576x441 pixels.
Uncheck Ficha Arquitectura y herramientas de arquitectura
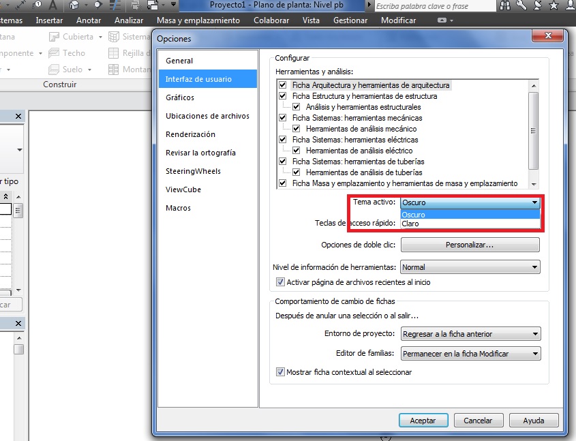tap(283, 86)
